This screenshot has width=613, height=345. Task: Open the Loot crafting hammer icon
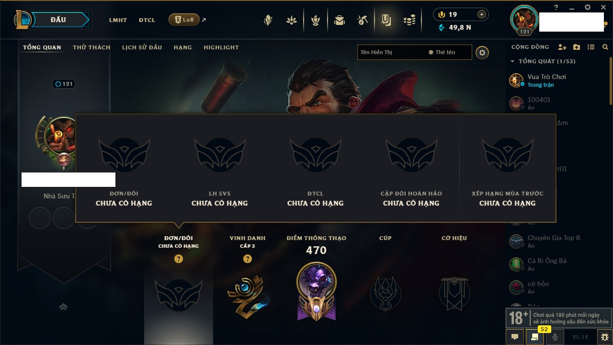pyautogui.click(x=362, y=20)
